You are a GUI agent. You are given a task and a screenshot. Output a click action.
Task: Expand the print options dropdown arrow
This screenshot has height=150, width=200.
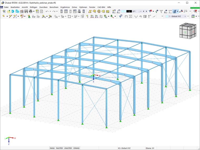(x=34, y=11)
